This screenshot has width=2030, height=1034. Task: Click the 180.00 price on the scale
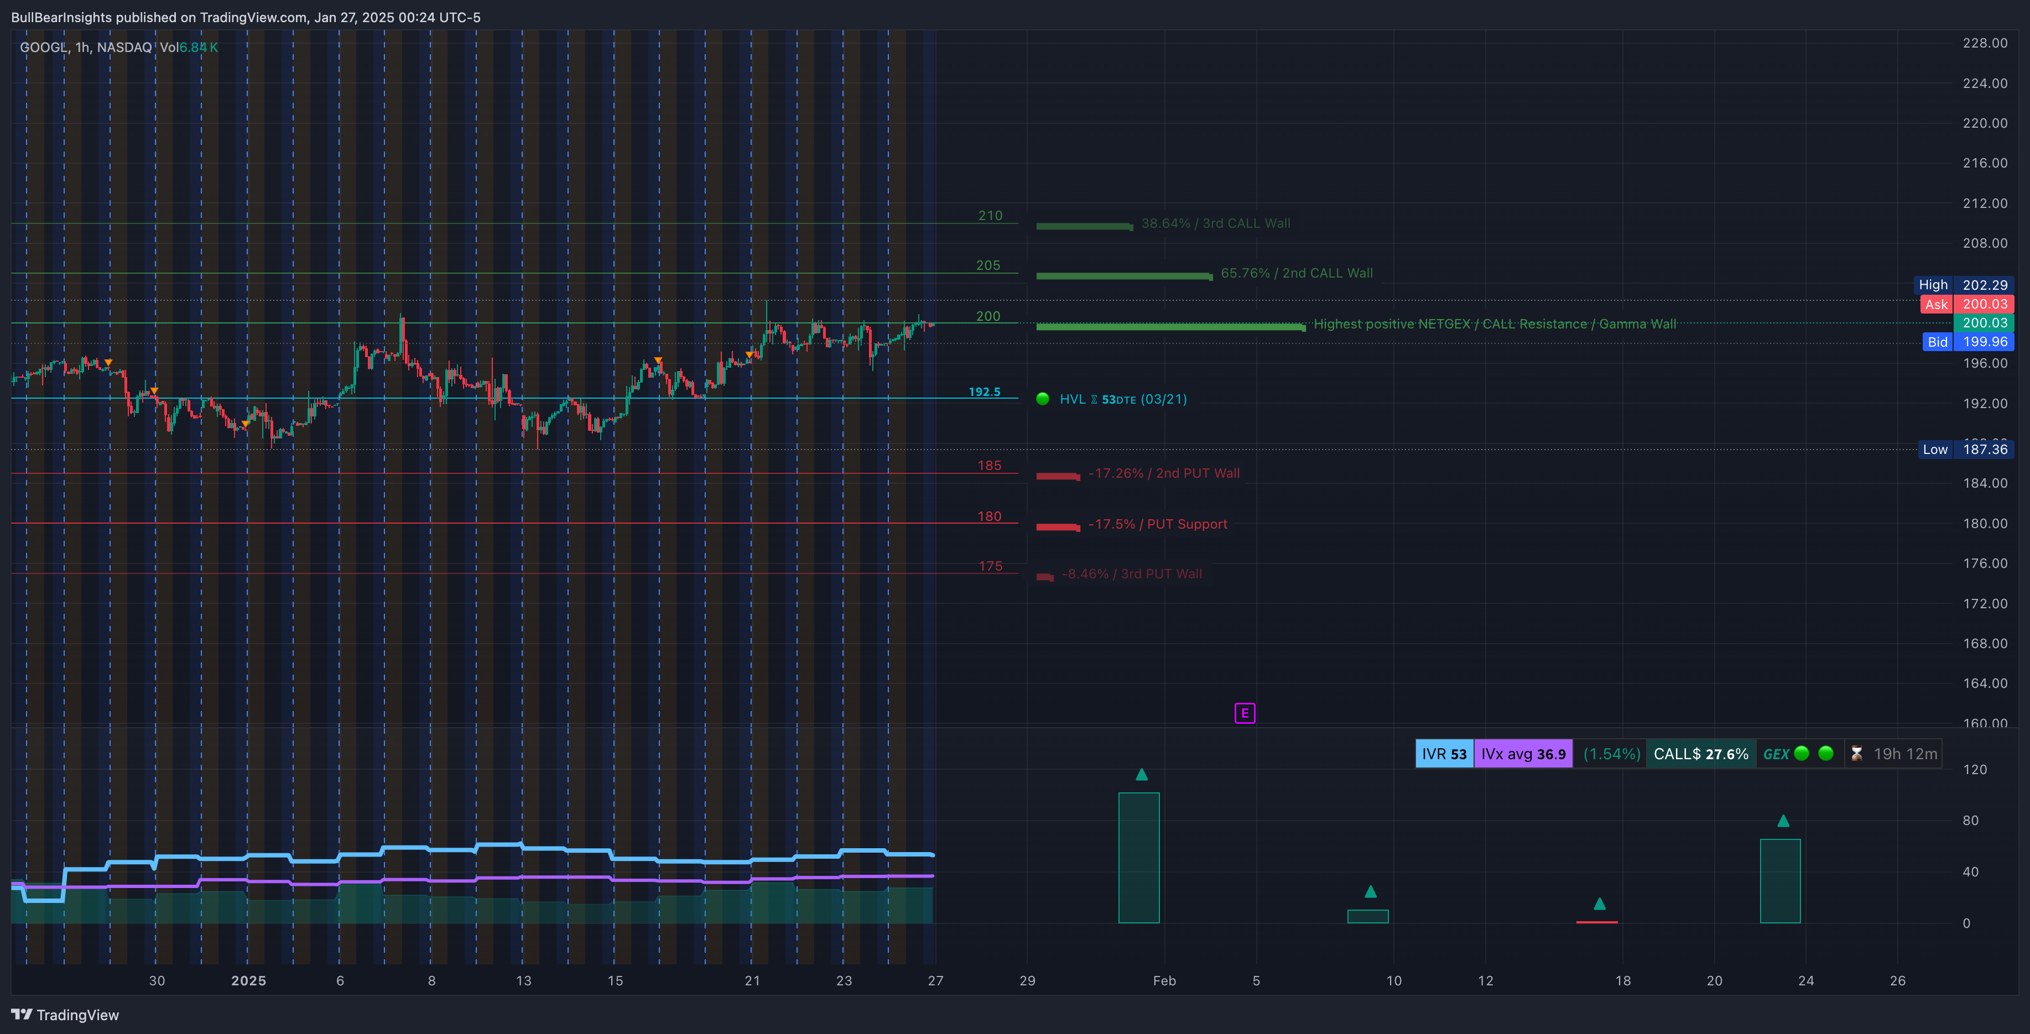[x=1984, y=524]
